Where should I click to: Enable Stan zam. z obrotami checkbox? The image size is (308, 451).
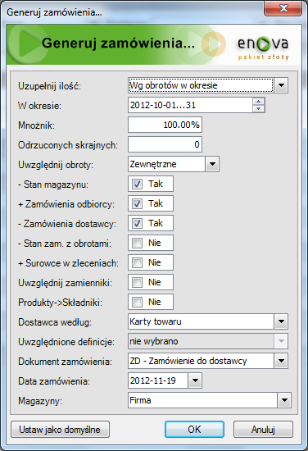(x=137, y=243)
